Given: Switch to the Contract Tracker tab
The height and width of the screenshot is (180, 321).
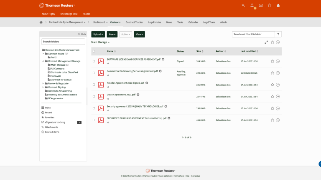Looking at the screenshot, I should (134, 22).
